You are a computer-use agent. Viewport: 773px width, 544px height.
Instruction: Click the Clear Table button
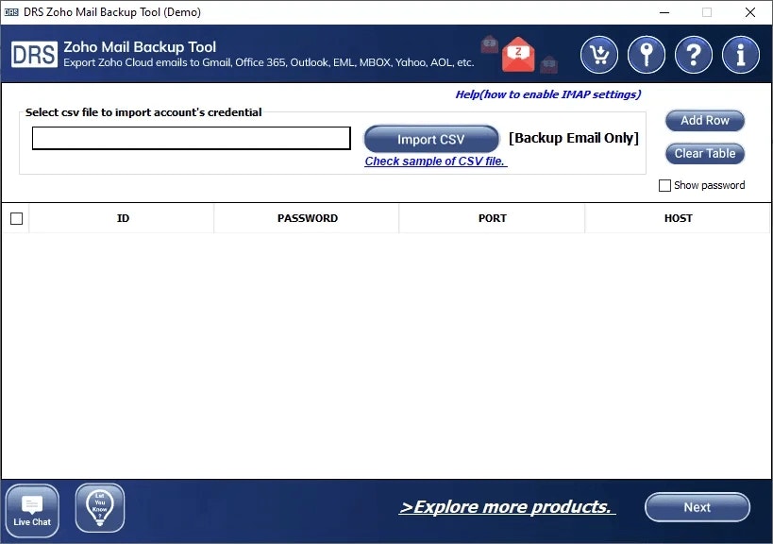[x=705, y=153]
